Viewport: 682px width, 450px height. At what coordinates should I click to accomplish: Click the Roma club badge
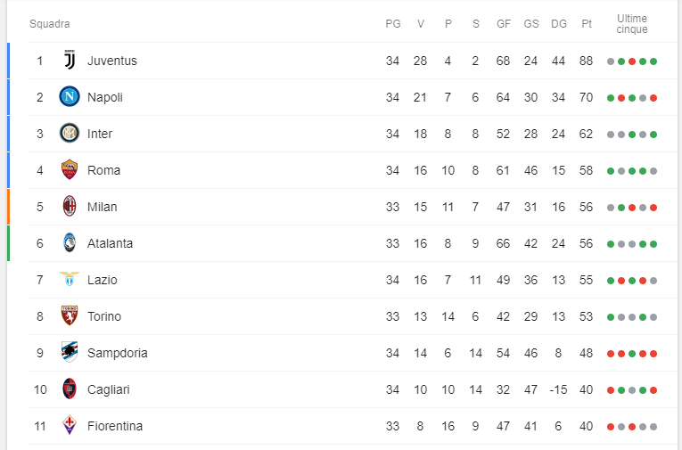click(70, 170)
